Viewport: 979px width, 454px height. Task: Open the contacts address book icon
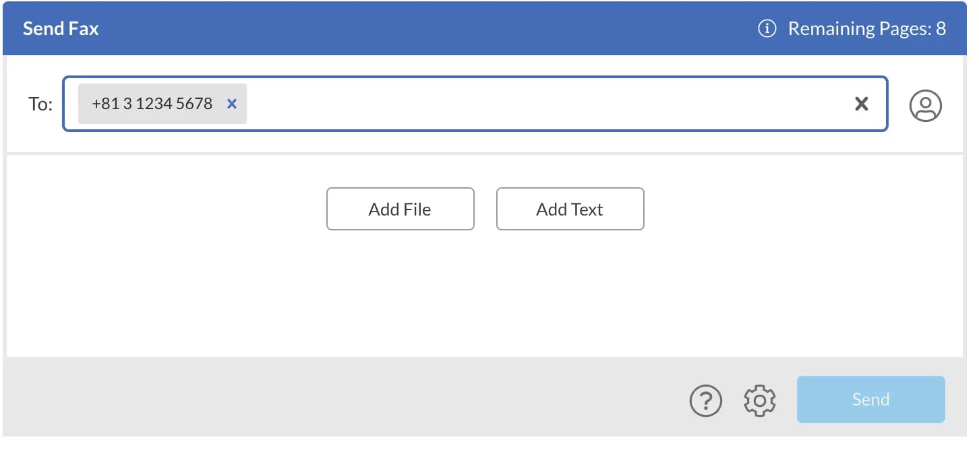pyautogui.click(x=926, y=105)
